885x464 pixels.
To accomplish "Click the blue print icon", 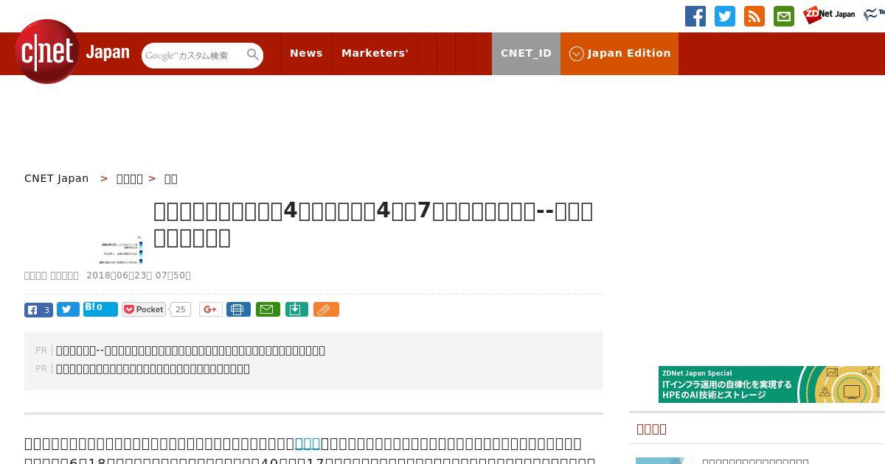I will coord(238,309).
